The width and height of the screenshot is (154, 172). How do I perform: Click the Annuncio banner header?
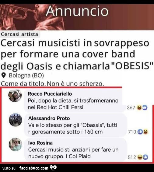[77, 17]
